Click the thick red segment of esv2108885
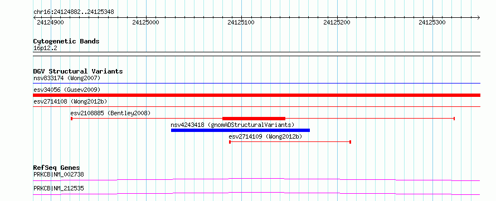Image resolution: width=496 pixels, height=201 pixels. (x=254, y=119)
